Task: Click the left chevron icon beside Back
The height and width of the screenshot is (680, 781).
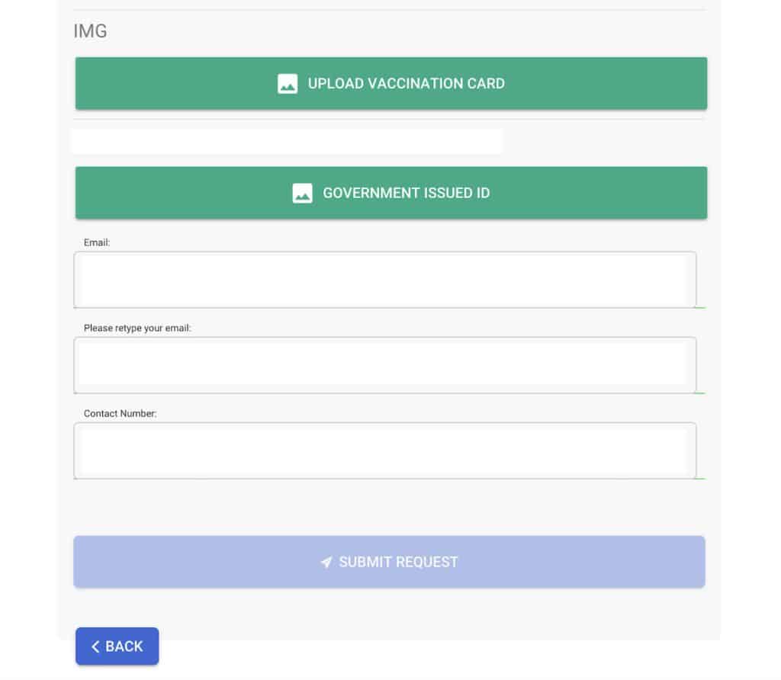Action: 95,647
